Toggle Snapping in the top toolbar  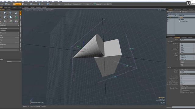coord(97,4)
